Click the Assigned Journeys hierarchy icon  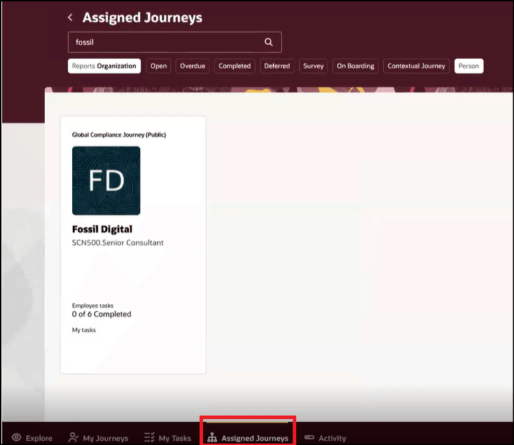tap(212, 437)
